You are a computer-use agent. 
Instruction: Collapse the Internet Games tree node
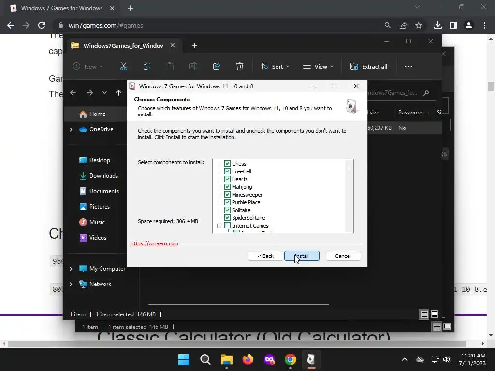tap(219, 226)
